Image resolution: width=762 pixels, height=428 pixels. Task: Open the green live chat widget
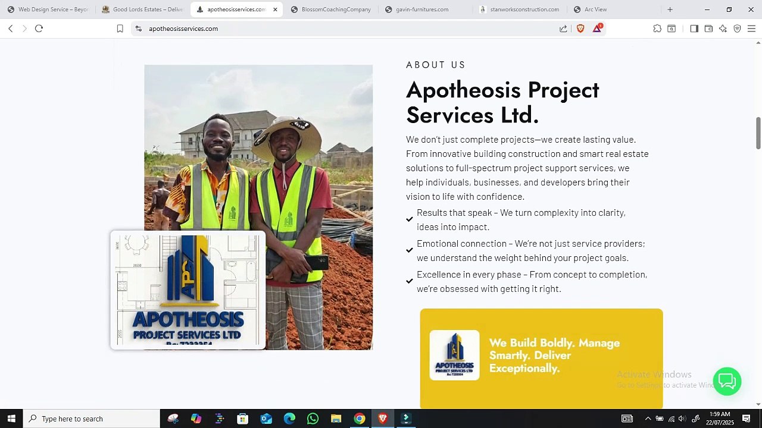tap(727, 381)
